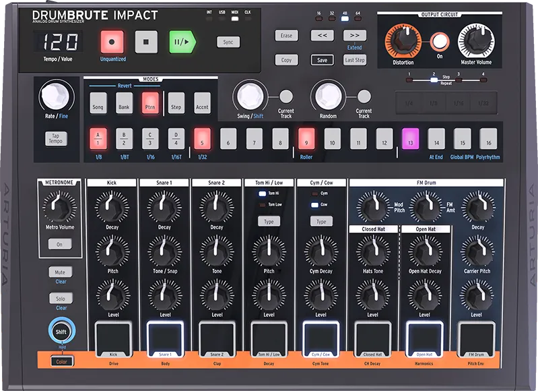Screen dimensions: 538x391
Task: Click the Swing / Shift knob
Action: pyautogui.click(x=250, y=96)
